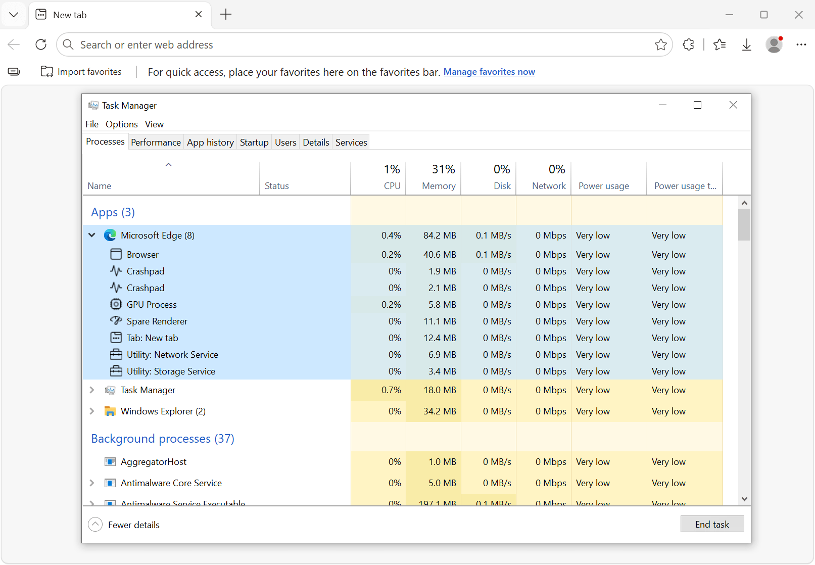
Task: Open the browser Downloads panel
Action: [x=747, y=44]
